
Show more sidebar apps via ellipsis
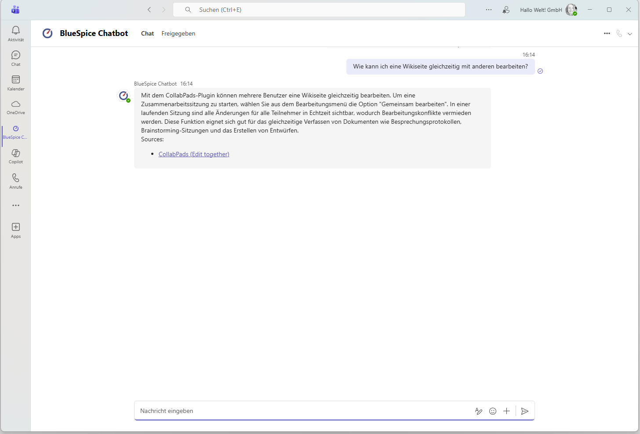point(16,205)
